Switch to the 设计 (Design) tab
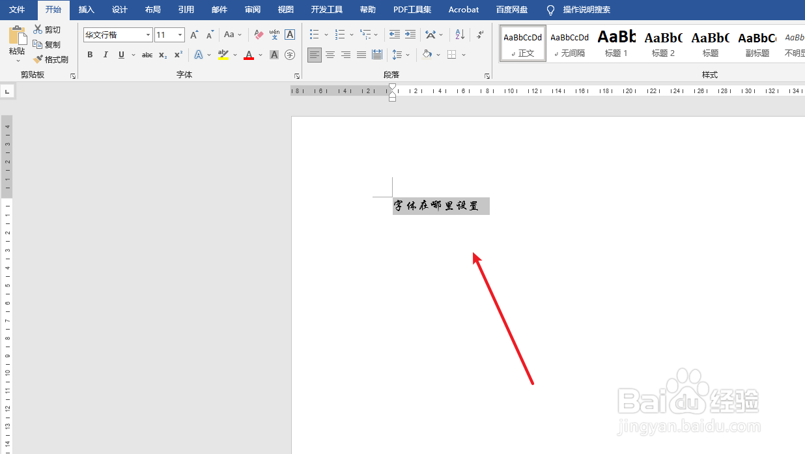The image size is (805, 454). [x=120, y=10]
